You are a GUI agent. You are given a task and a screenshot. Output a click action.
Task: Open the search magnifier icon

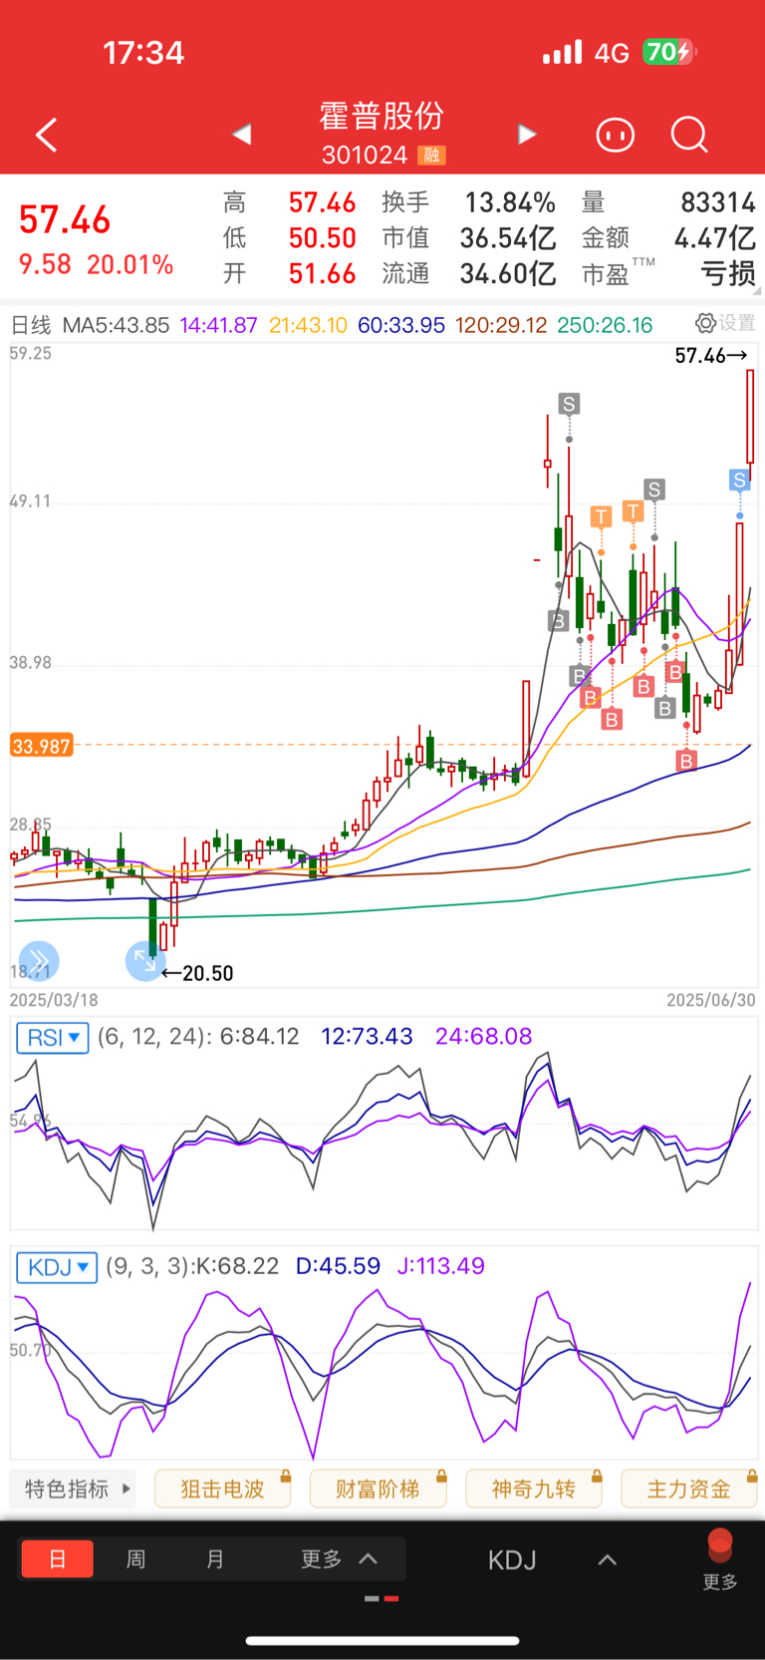click(x=689, y=135)
